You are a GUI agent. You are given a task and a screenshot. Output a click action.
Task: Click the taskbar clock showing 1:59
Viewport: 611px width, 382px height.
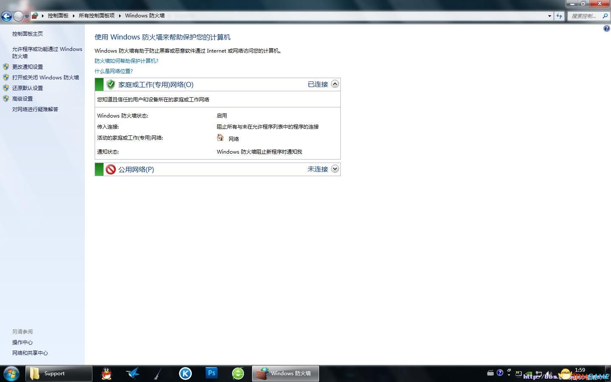coord(580,370)
